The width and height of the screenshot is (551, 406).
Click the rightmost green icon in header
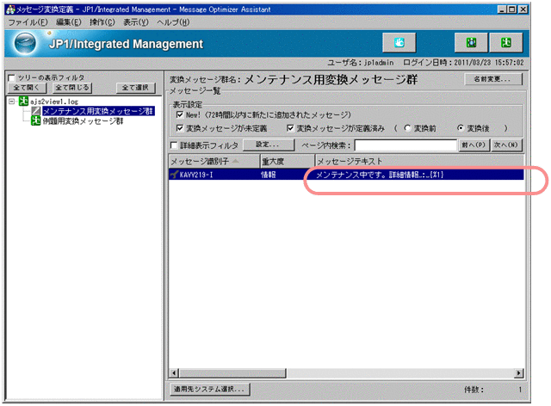[507, 43]
